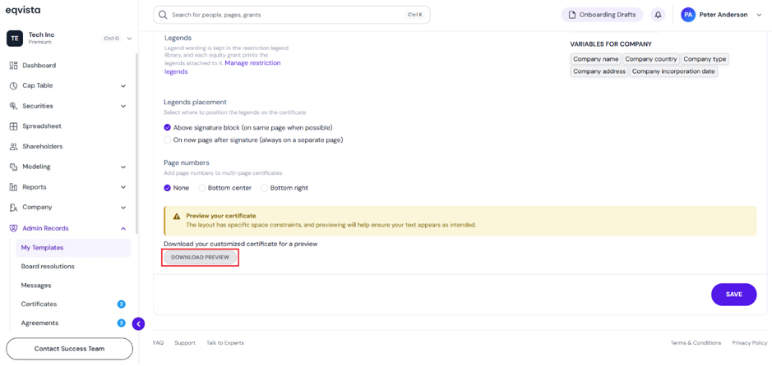
Task: Click the Reports chart icon
Action: (13, 187)
